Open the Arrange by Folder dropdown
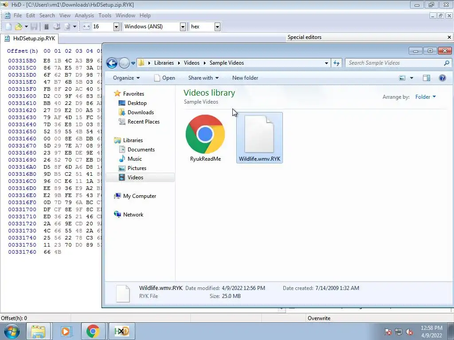 [425, 97]
